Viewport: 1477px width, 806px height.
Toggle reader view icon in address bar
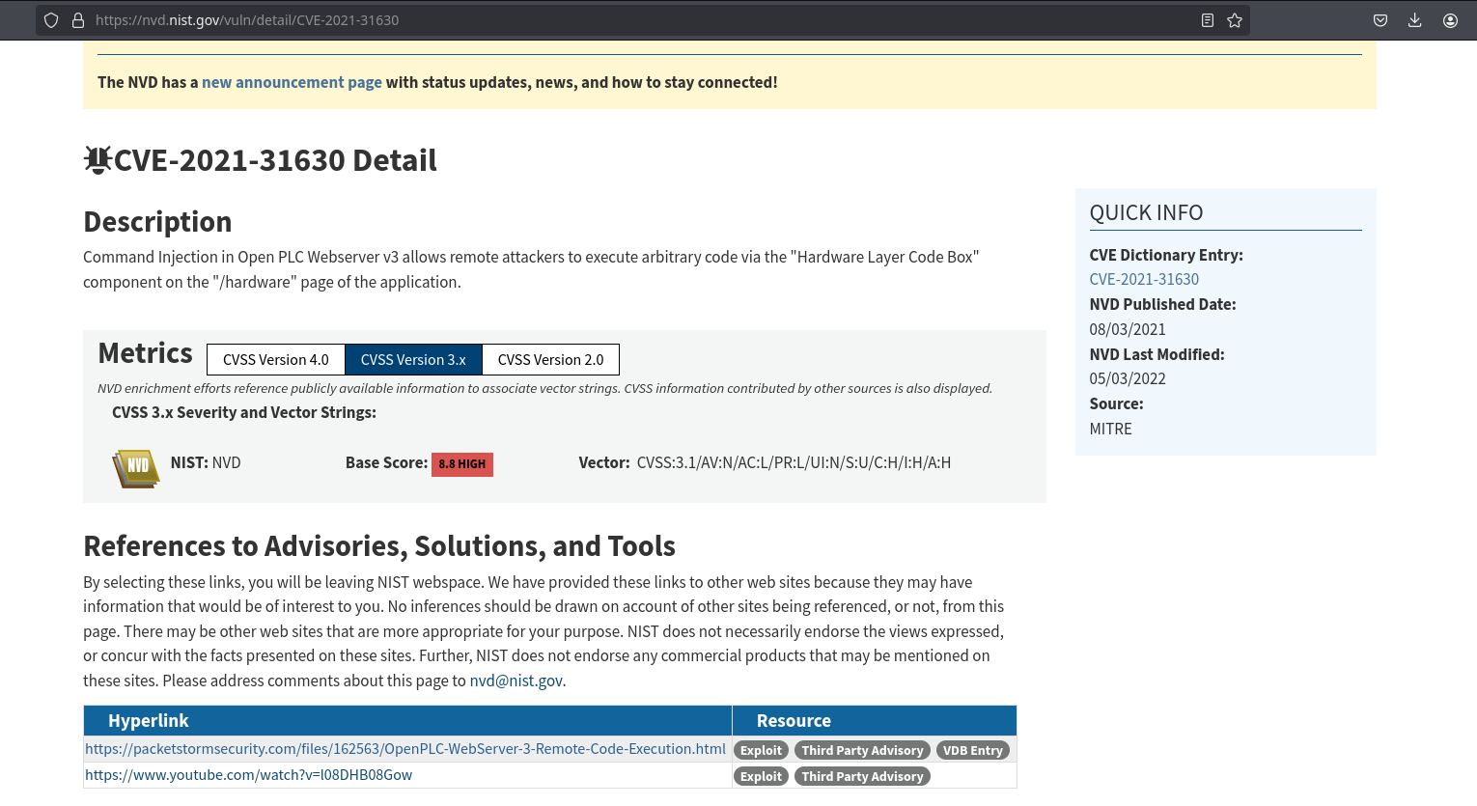pos(1207,20)
